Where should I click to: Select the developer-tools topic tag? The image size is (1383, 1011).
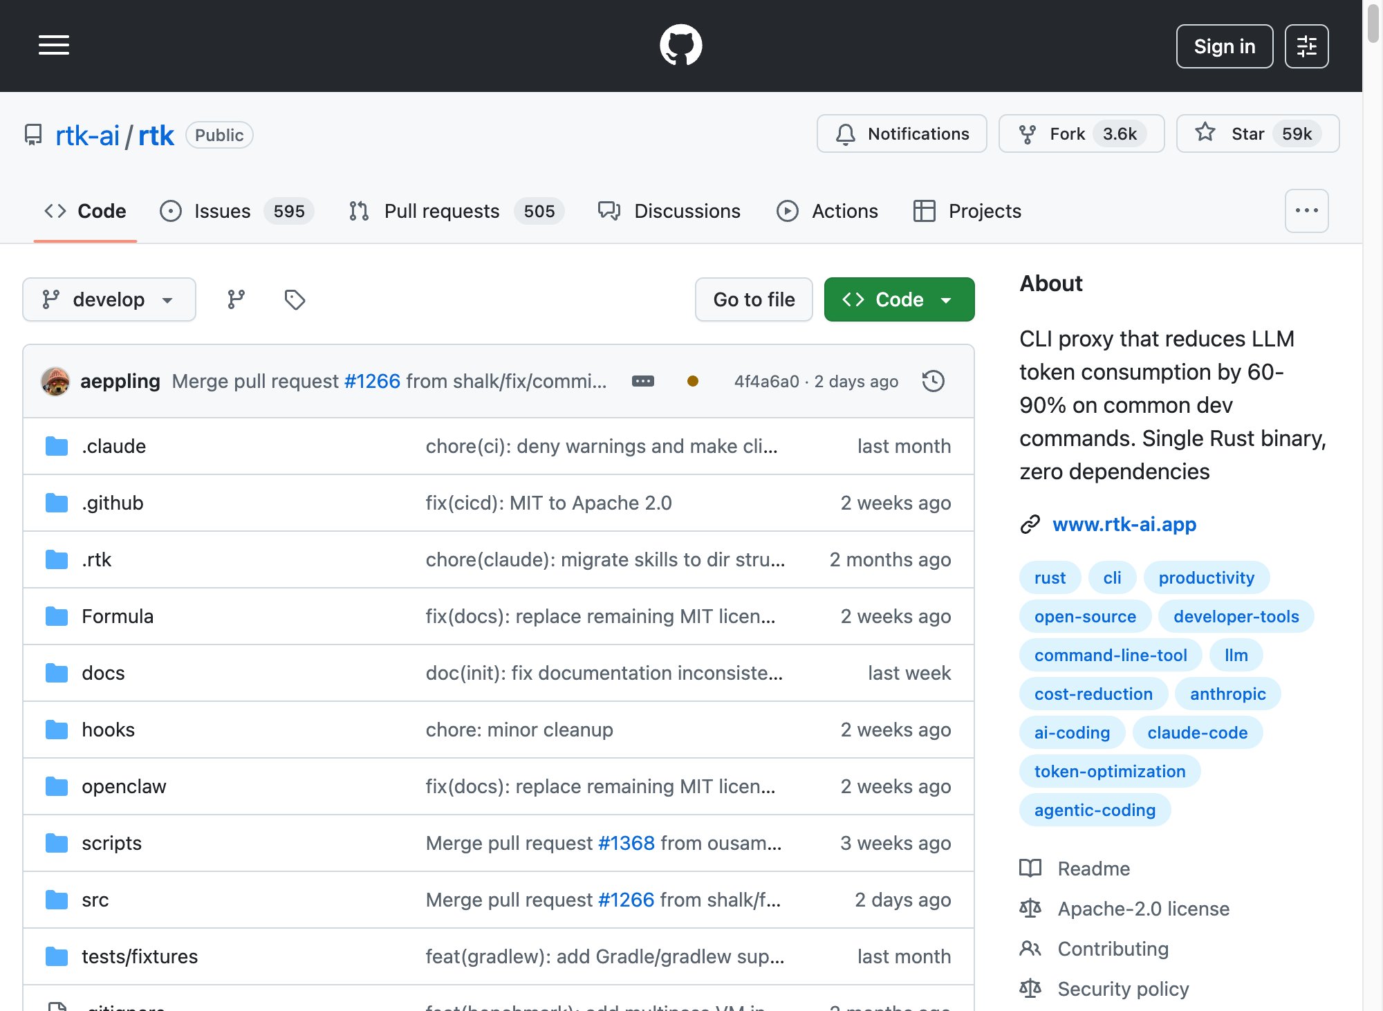click(x=1236, y=616)
